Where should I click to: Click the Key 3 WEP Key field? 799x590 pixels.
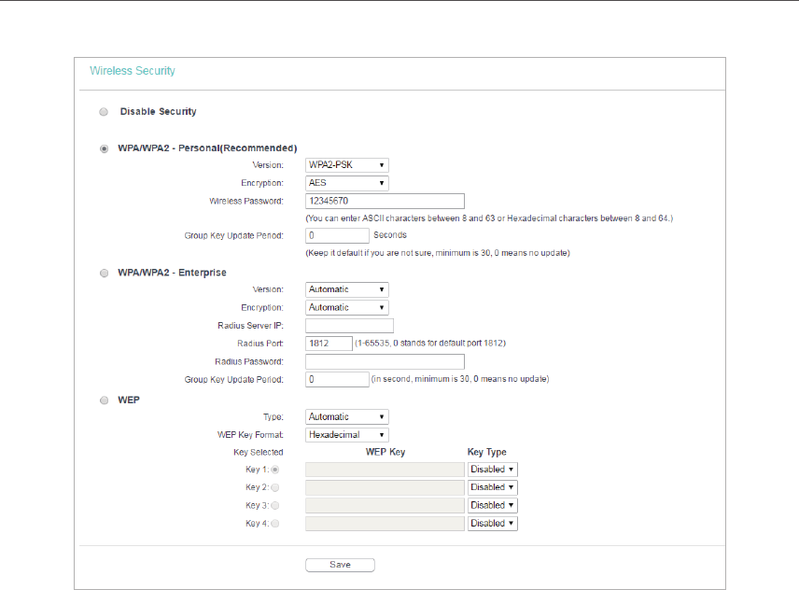(385, 505)
